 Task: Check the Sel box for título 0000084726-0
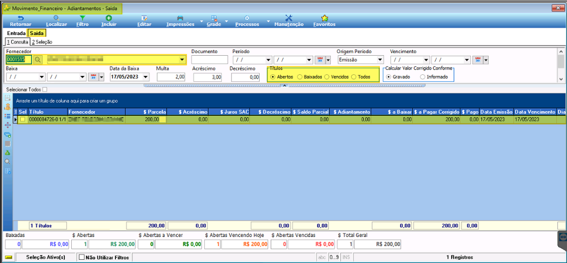coord(23,119)
